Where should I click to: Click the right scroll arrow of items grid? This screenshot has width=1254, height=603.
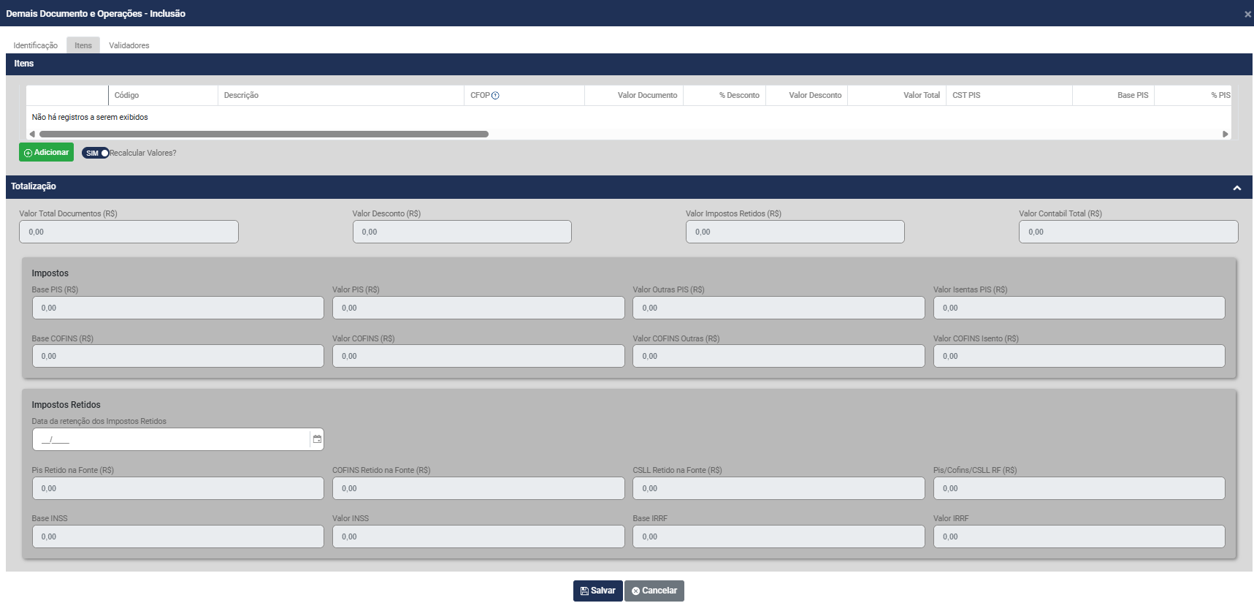click(1225, 134)
